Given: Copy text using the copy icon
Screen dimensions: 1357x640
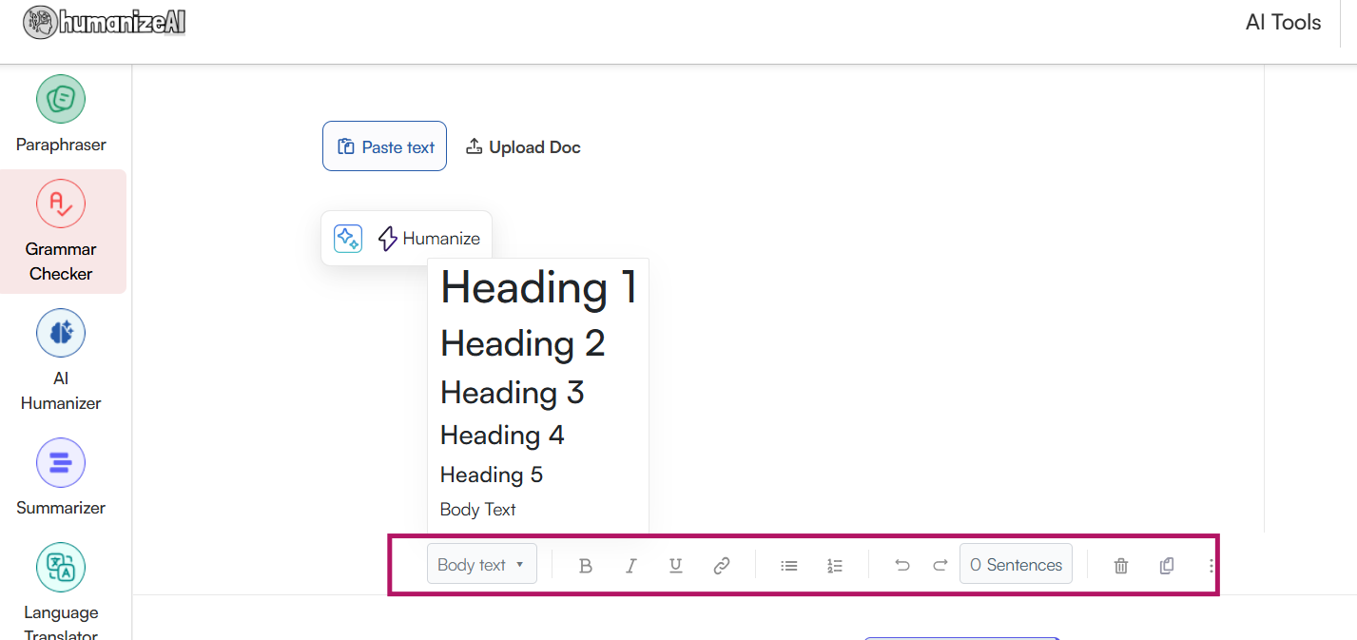Looking at the screenshot, I should coord(1167,566).
